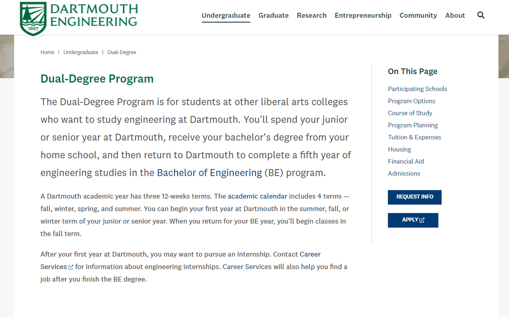Open the Graduate navigation menu

(273, 15)
